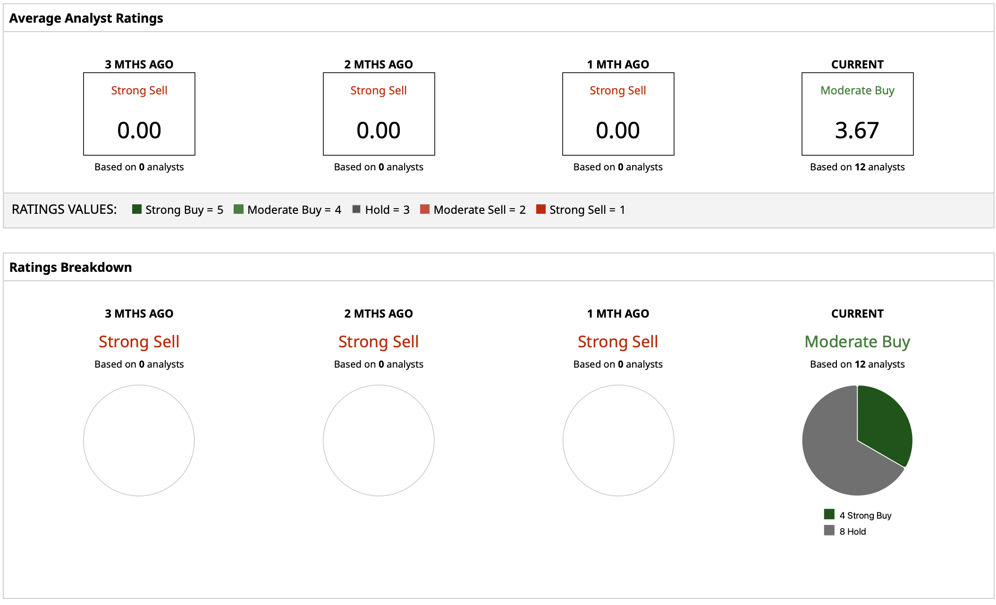Click the Average Analyst Ratings heading
The width and height of the screenshot is (996, 605).
point(86,18)
